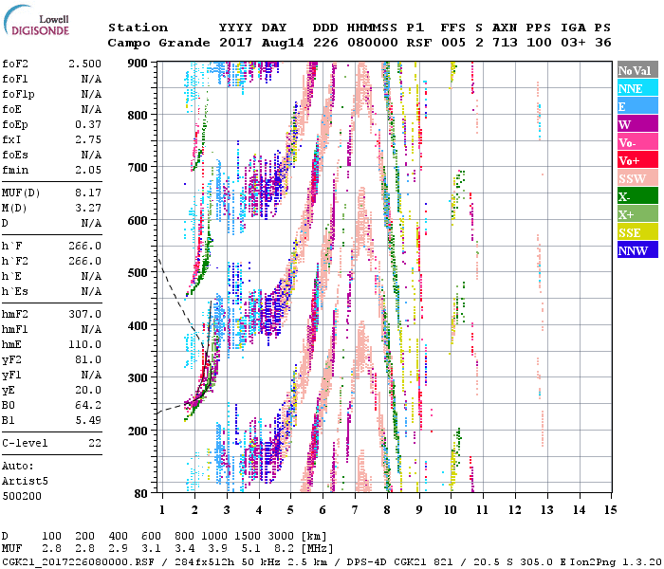Viewport: 664px width, 569px height.
Task: Click the C-level value 22
Action: pos(95,443)
